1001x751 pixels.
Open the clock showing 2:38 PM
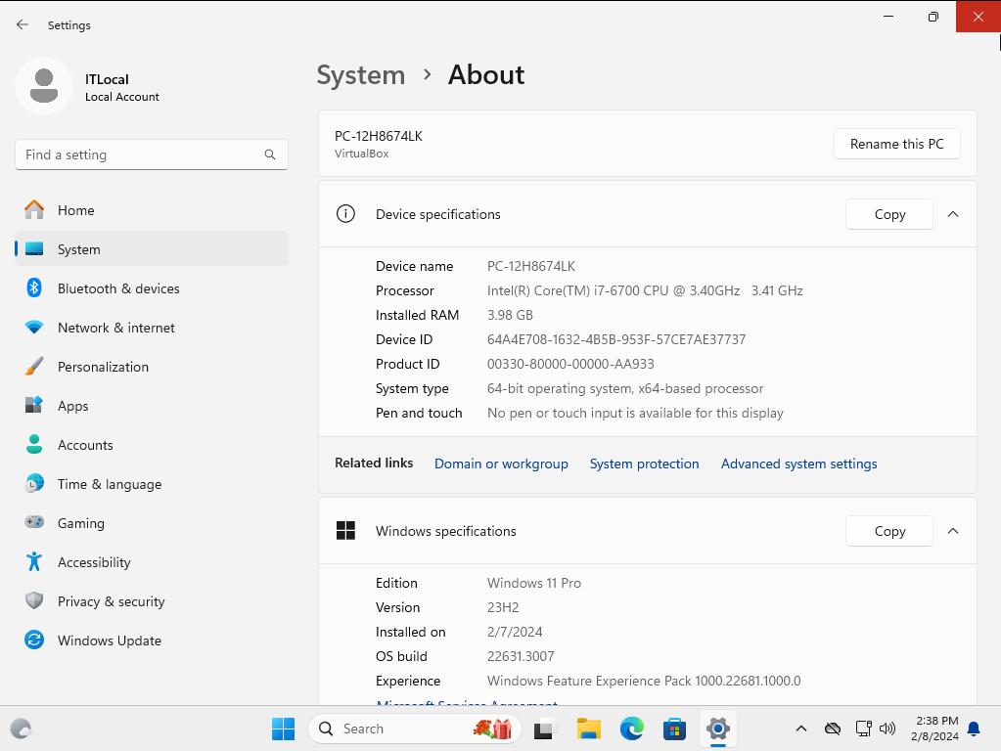pyautogui.click(x=935, y=729)
